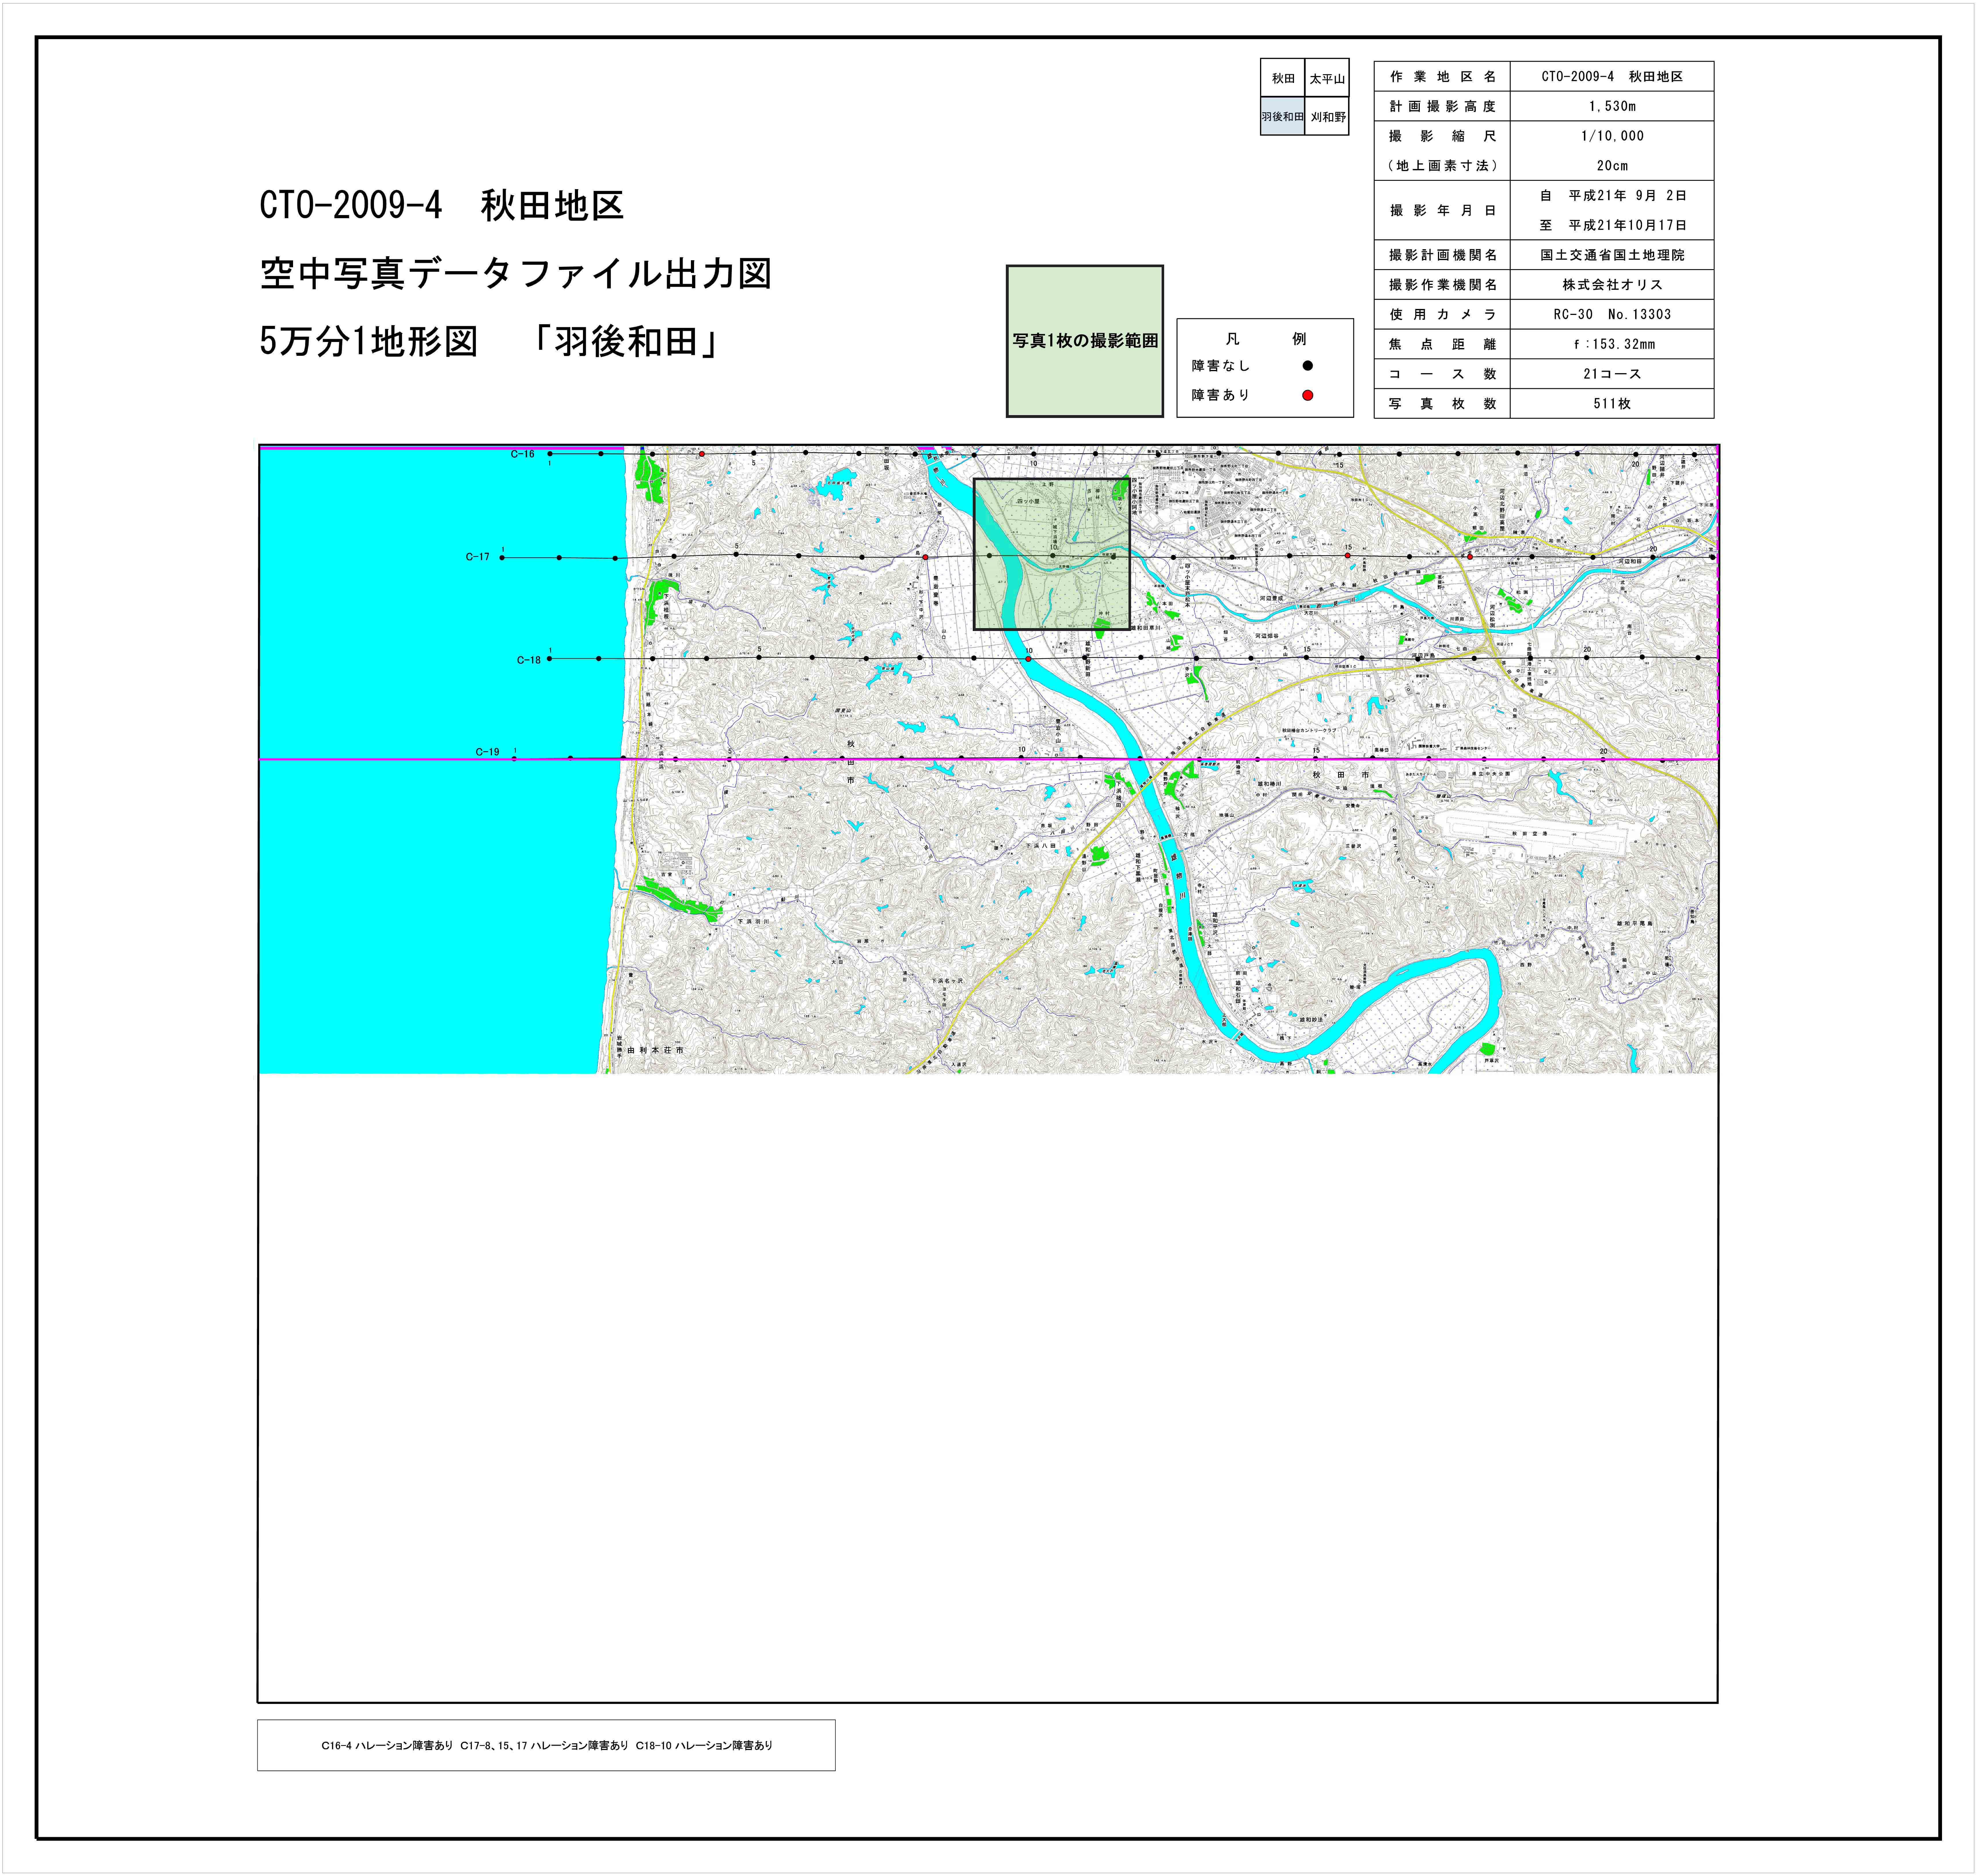The height and width of the screenshot is (1876, 1978).
Task: Click the red photo point on course C-18
Action: pos(1028,659)
